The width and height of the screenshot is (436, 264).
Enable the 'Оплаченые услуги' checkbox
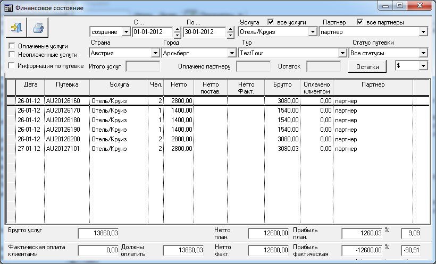tap(12, 46)
